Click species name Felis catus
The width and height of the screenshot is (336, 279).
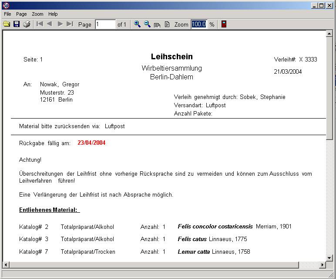[x=192, y=239]
